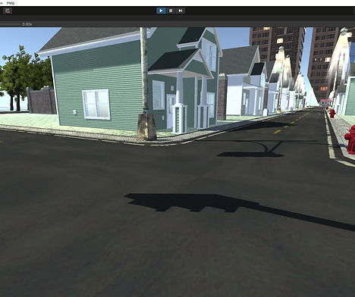The height and width of the screenshot is (297, 355).
Task: Step forward one frame
Action: point(181,11)
